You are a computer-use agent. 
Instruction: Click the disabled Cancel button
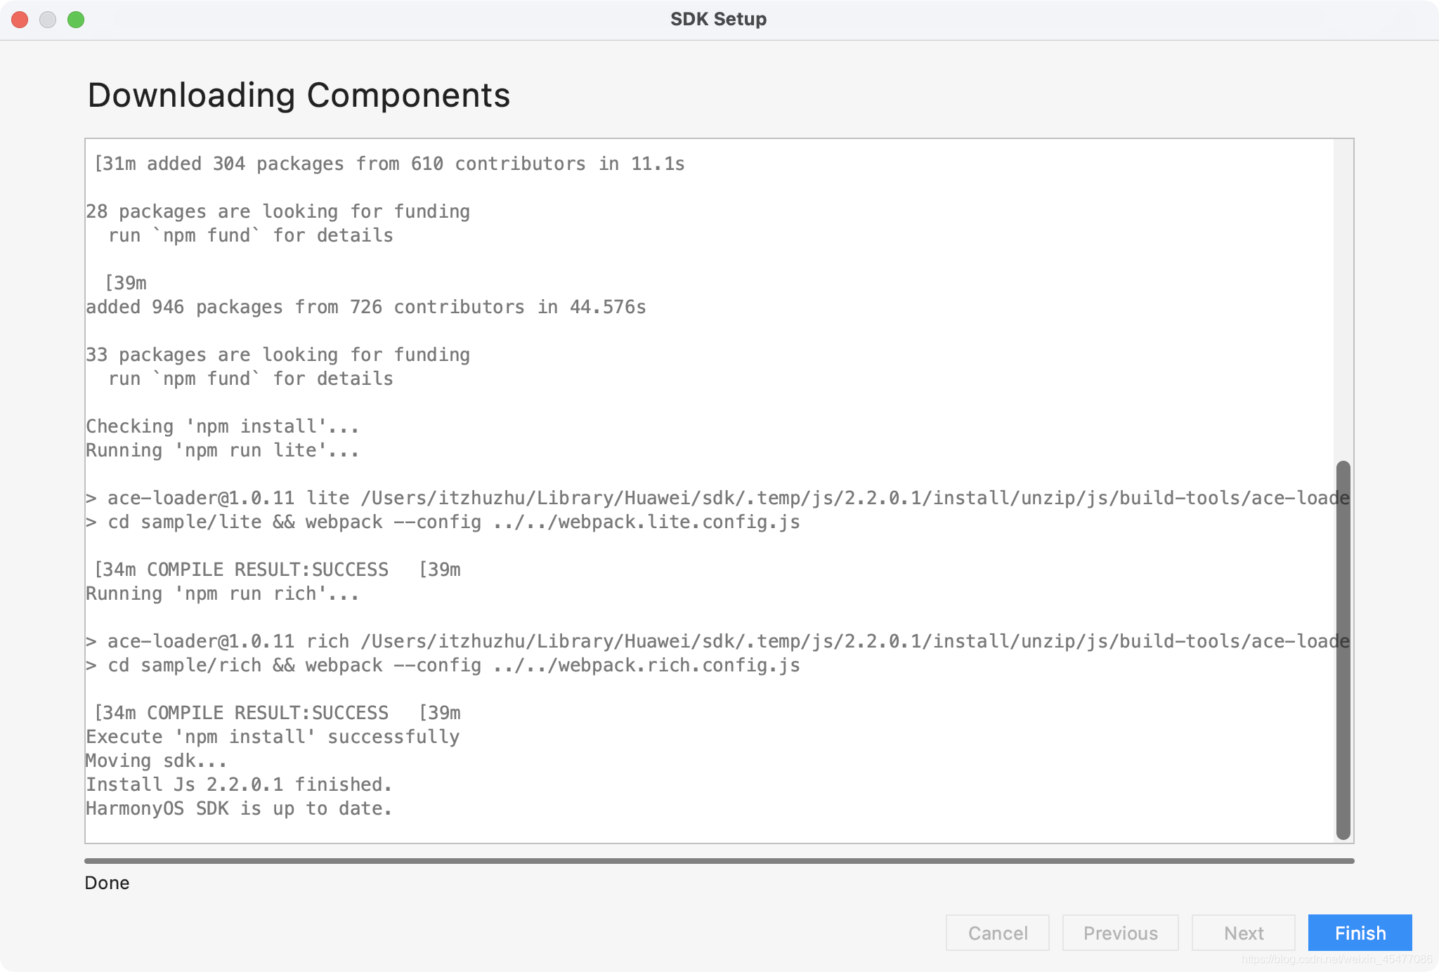pos(998,933)
